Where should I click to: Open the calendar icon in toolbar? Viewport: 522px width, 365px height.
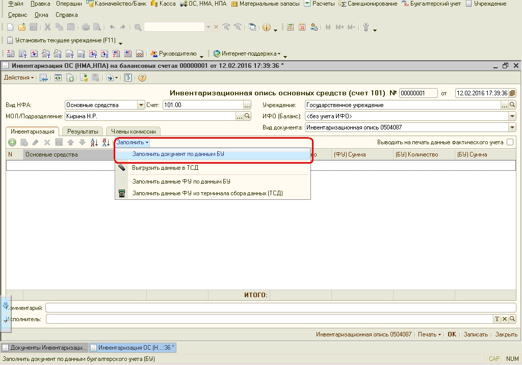(302, 27)
